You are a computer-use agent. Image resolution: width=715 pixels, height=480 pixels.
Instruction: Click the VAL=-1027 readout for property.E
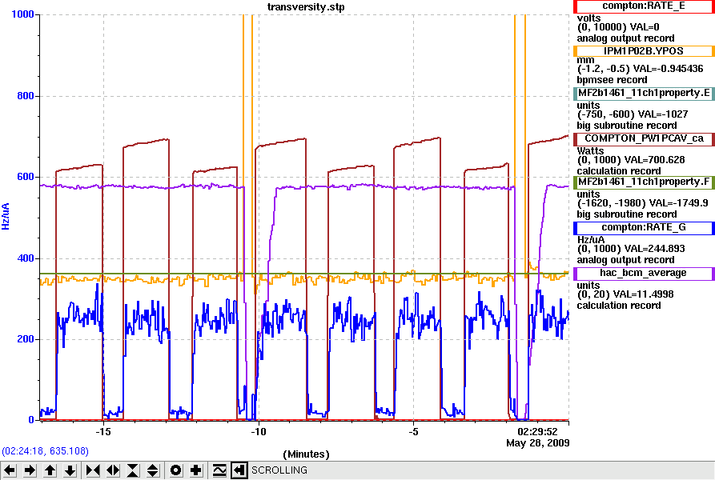tap(663, 114)
